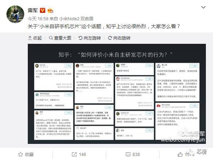Click the counterclockwise rotate arrow icon

tap(80, 38)
